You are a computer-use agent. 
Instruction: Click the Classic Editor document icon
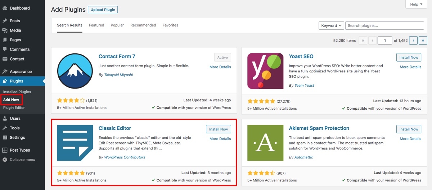tap(75, 143)
